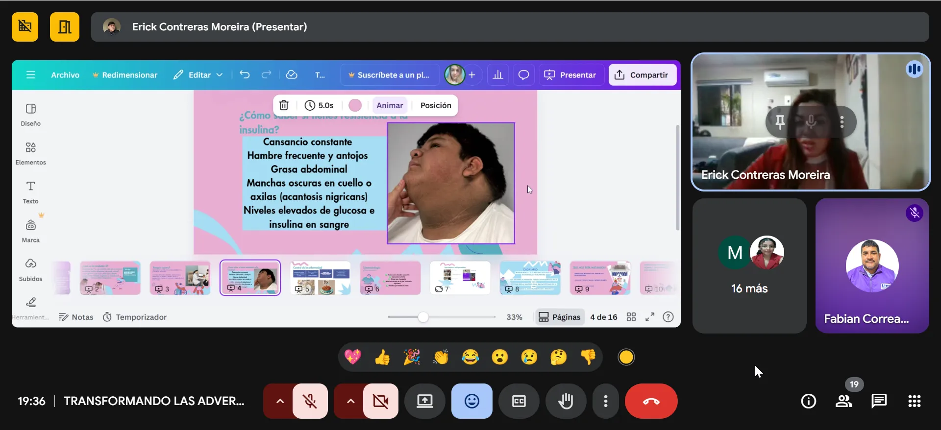Toggle the Páginas view button
Image resolution: width=941 pixels, height=430 pixels.
point(559,317)
